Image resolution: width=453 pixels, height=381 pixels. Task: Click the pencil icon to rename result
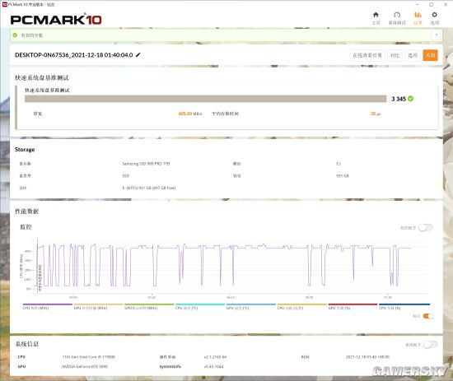click(138, 54)
